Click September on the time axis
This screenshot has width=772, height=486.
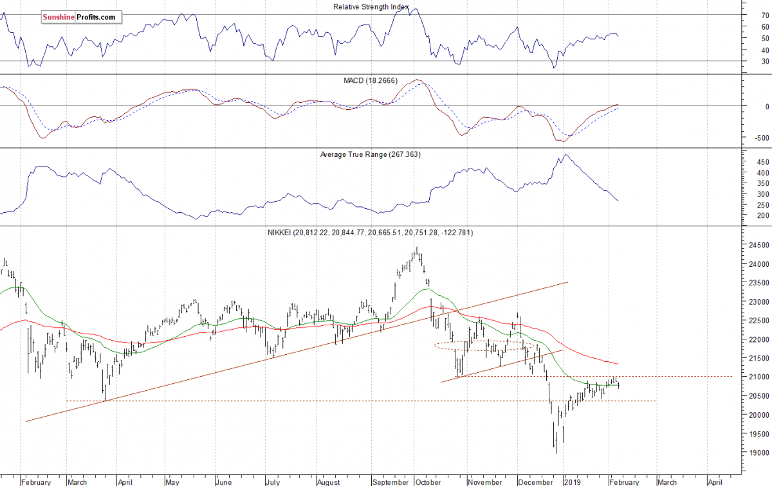(391, 481)
